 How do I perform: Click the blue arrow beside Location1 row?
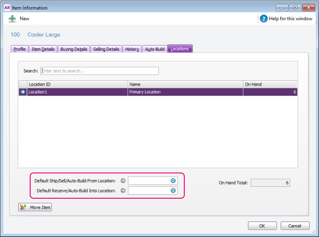click(23, 92)
